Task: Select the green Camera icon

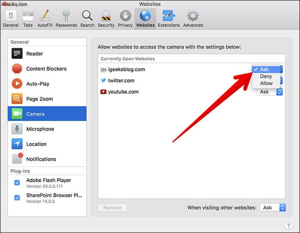Action: coord(17,114)
